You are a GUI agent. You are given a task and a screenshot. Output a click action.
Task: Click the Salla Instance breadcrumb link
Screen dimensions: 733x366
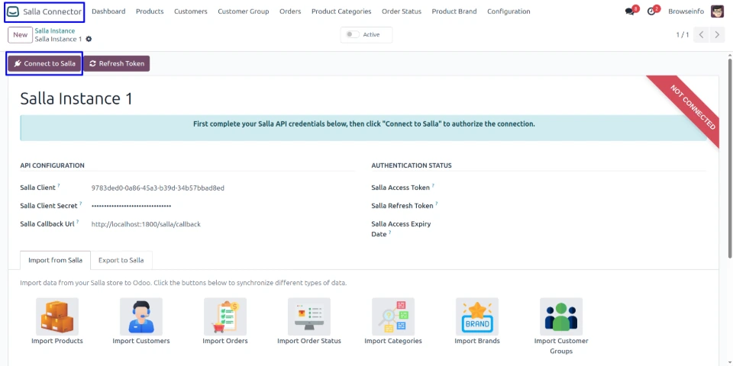[x=55, y=30]
